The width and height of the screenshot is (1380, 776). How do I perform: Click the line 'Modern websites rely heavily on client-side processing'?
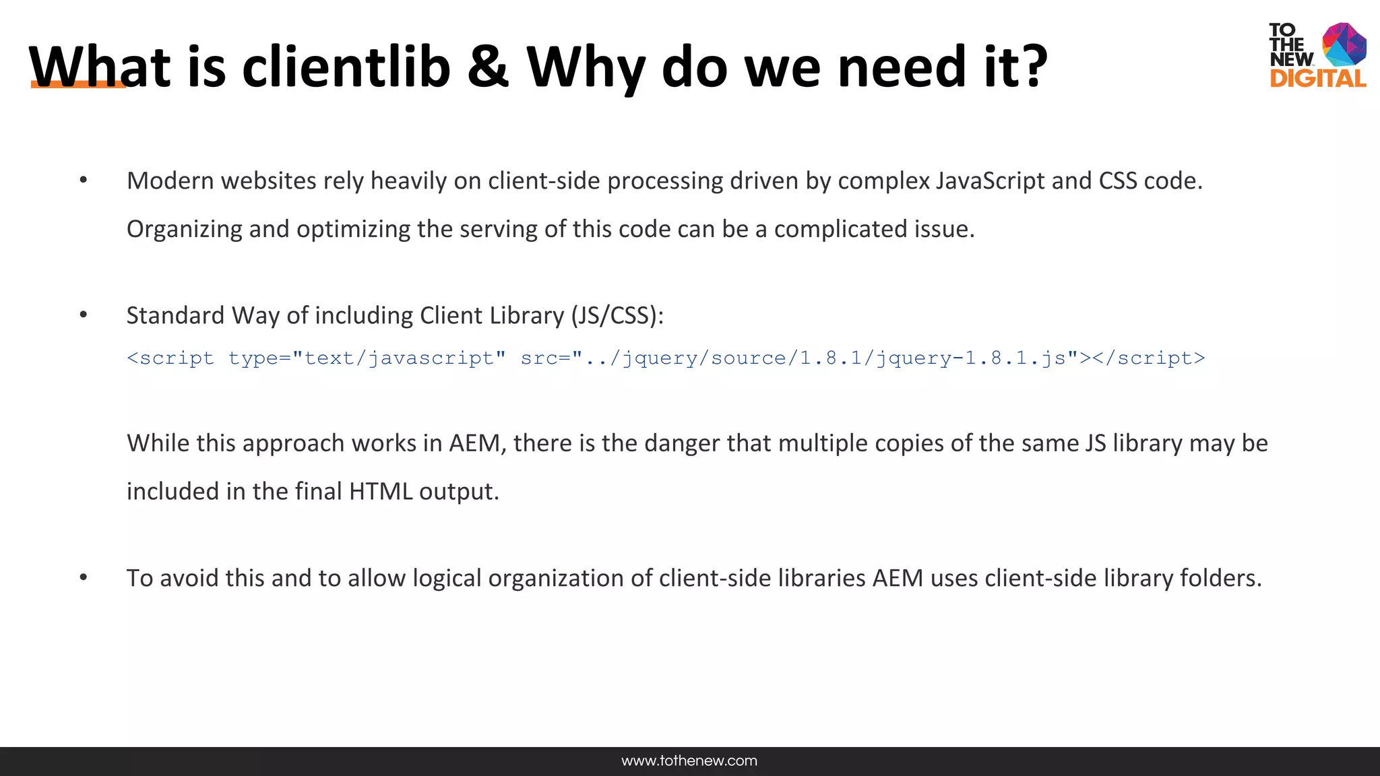point(664,181)
